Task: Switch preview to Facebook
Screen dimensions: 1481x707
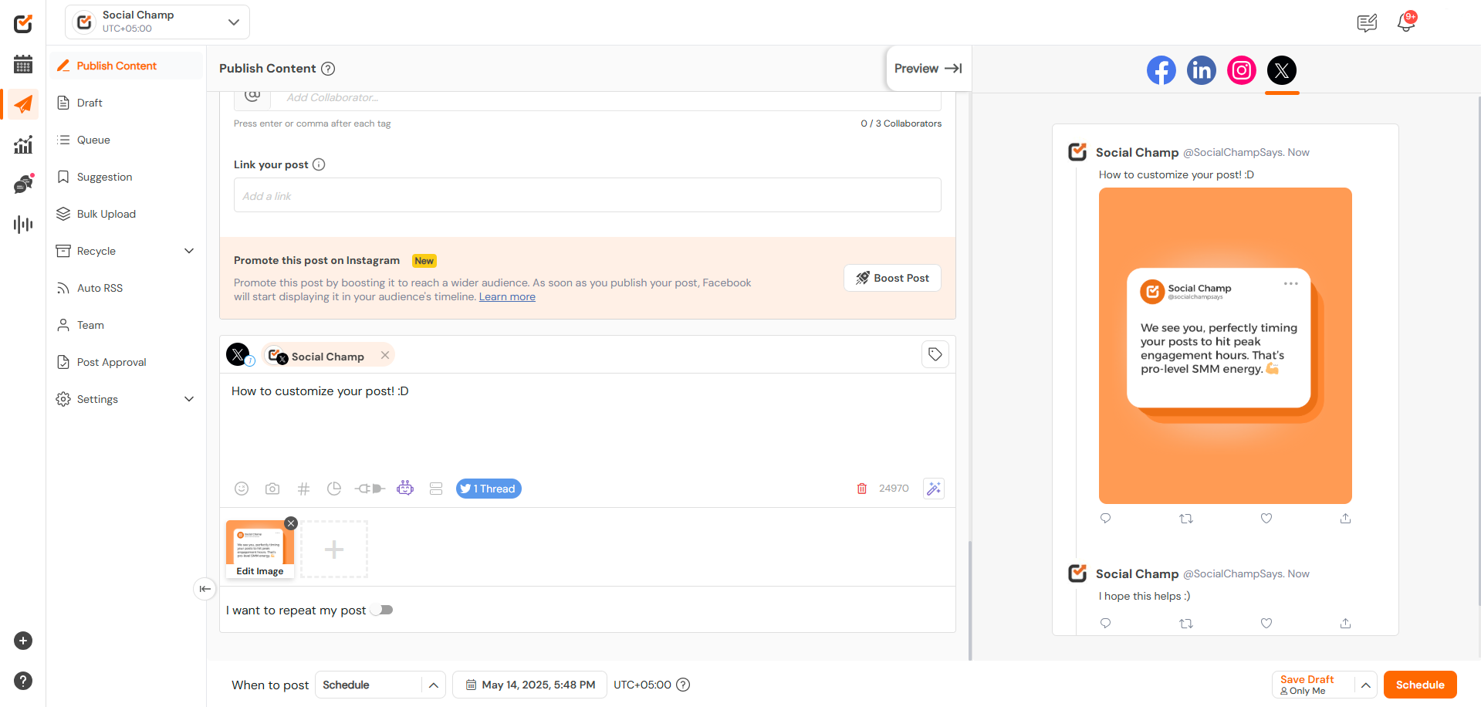Action: click(x=1161, y=70)
